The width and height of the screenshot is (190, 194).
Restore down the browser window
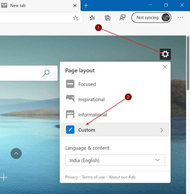[x=166, y=5]
